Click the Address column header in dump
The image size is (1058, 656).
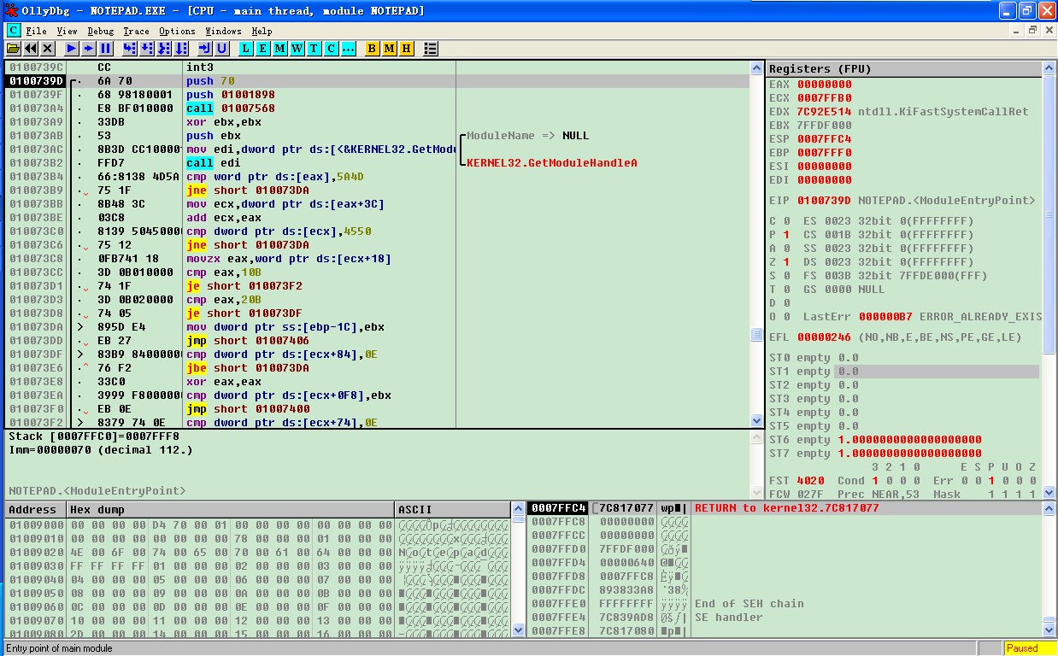click(x=35, y=510)
